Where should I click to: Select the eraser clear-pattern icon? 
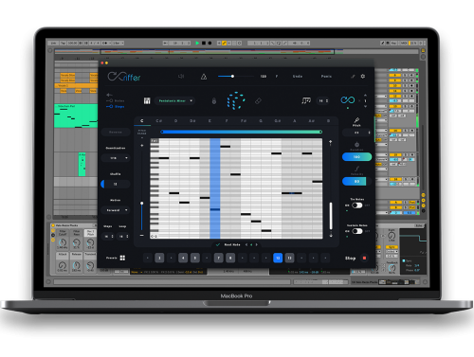click(x=258, y=101)
